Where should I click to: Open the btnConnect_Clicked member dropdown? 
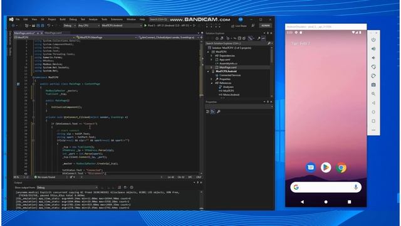(169, 38)
